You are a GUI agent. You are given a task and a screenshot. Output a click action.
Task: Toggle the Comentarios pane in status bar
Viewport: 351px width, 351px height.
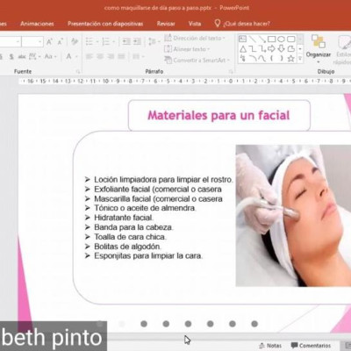pyautogui.click(x=311, y=346)
